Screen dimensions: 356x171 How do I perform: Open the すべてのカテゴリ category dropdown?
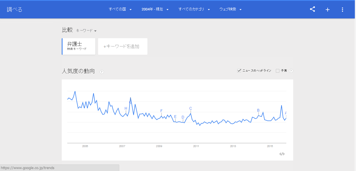(x=194, y=9)
